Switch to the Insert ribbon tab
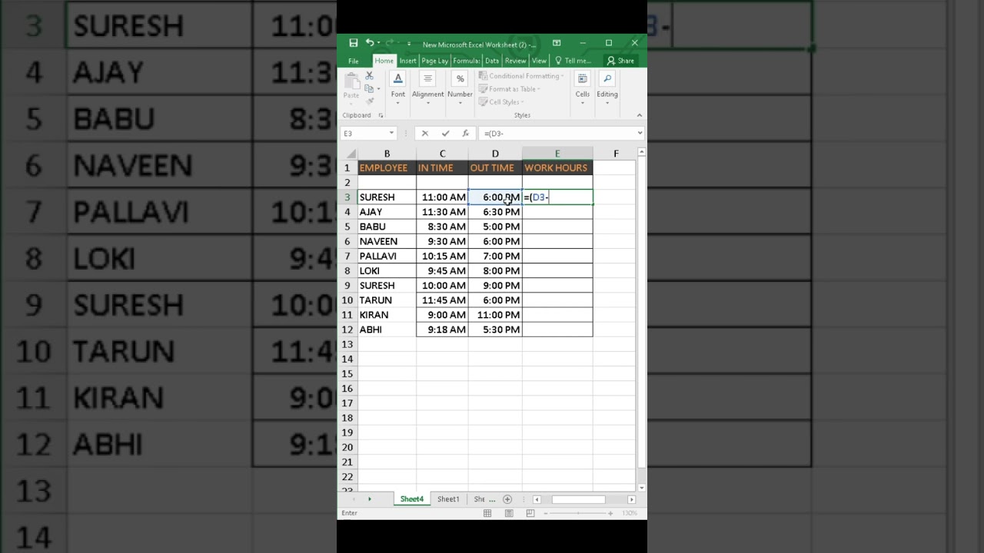Screen dimensions: 984x553 pos(407,61)
